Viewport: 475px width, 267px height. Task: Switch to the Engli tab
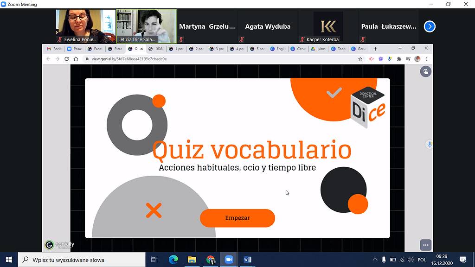[x=278, y=49]
